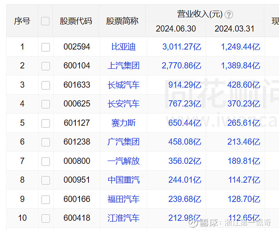Click the 189.81亿 revenue value

(244, 161)
